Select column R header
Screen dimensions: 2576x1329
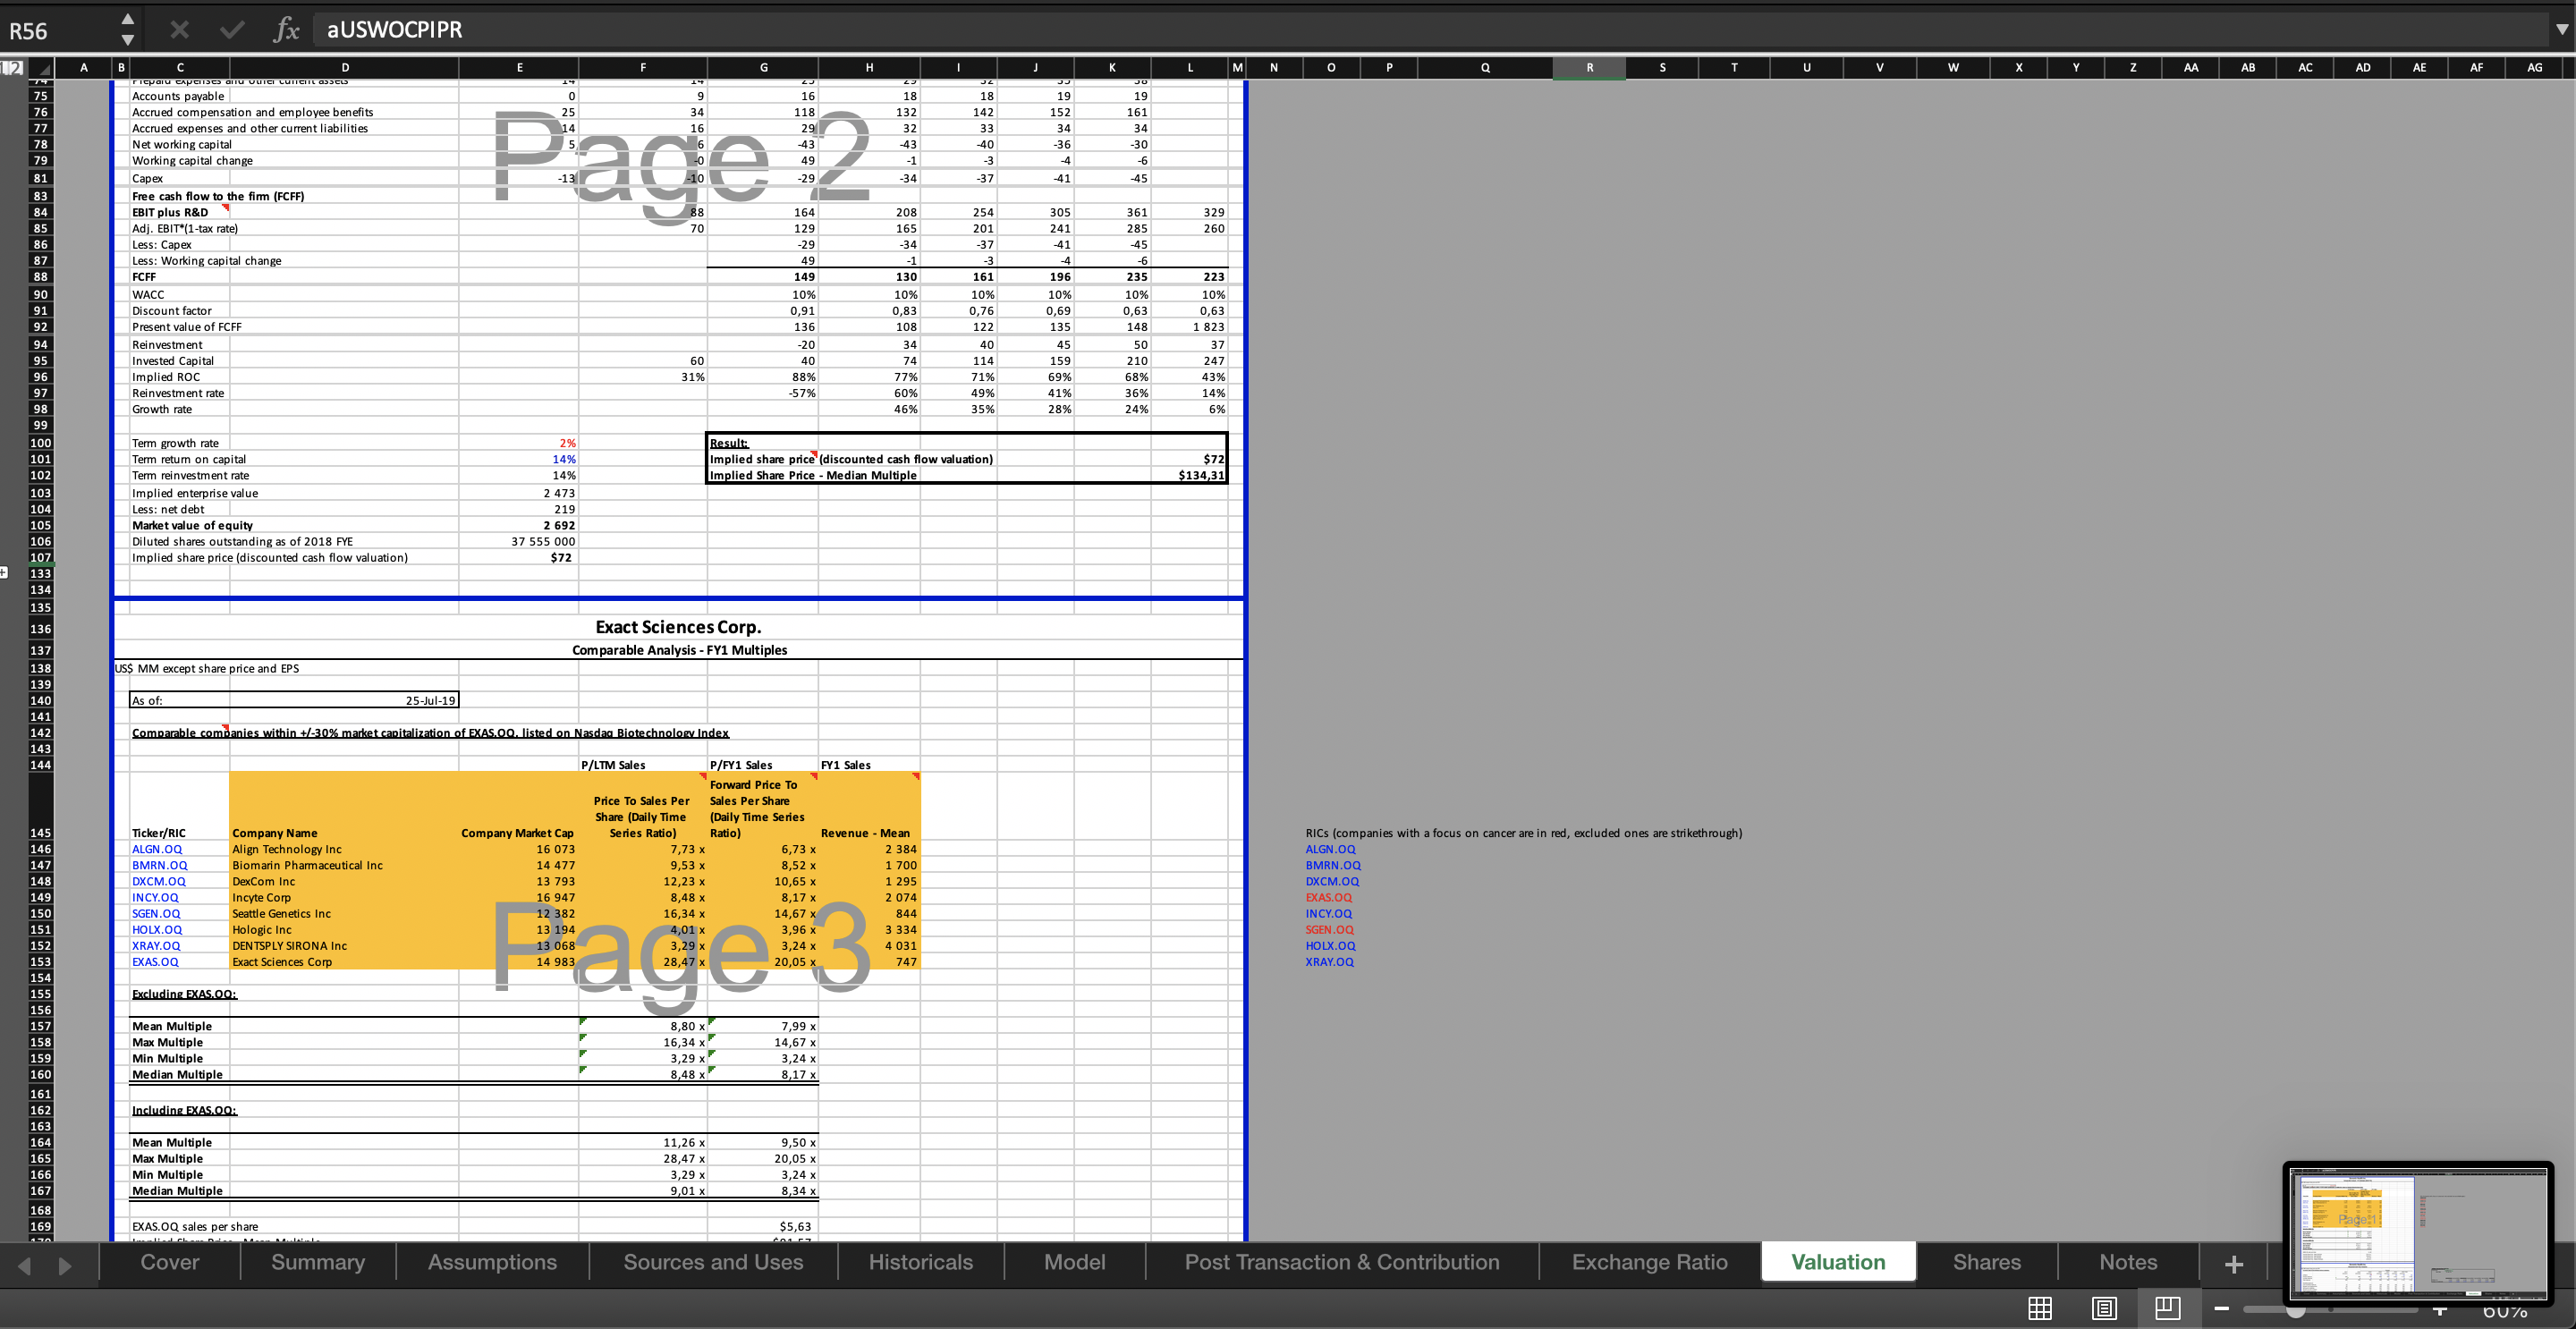pyautogui.click(x=1589, y=68)
